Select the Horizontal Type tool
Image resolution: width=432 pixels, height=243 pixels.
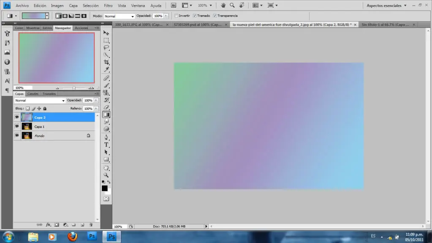pyautogui.click(x=106, y=145)
